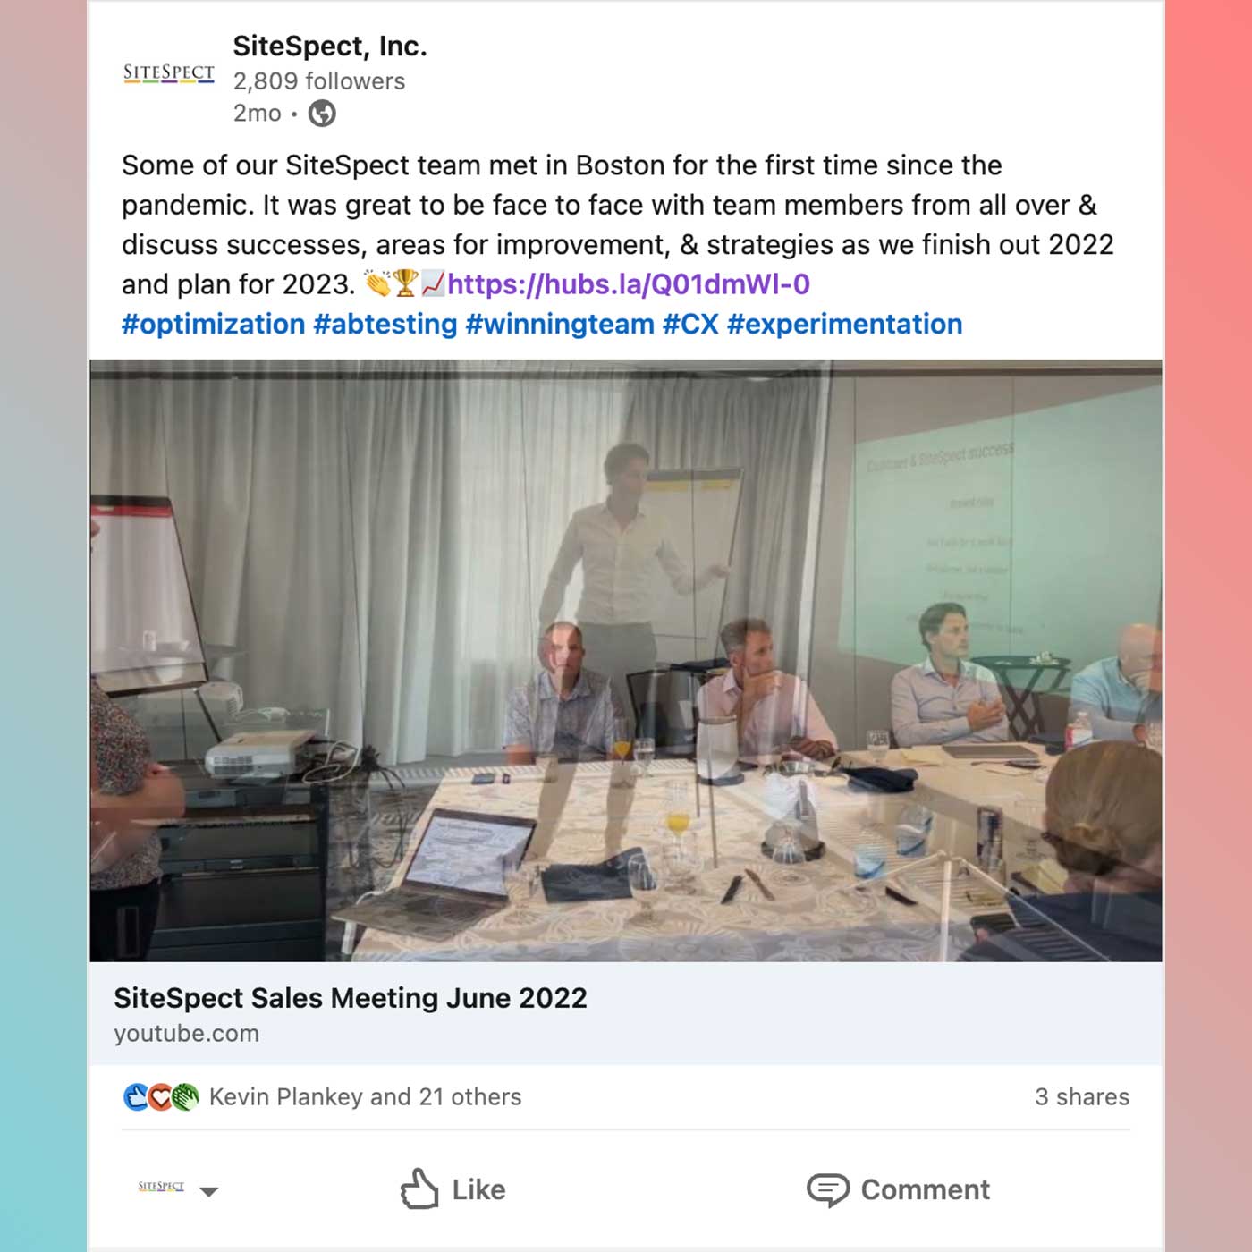Open the SiteSpect, Inc. company page
Viewport: 1252px width, 1252px height.
(330, 46)
